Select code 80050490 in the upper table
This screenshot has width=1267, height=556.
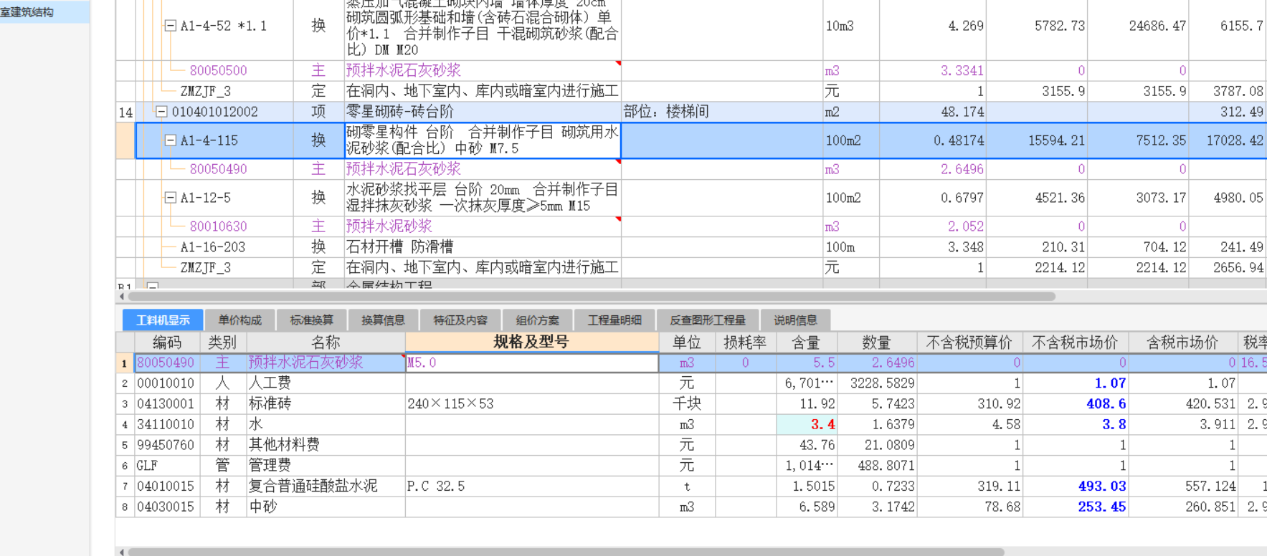[x=218, y=169]
